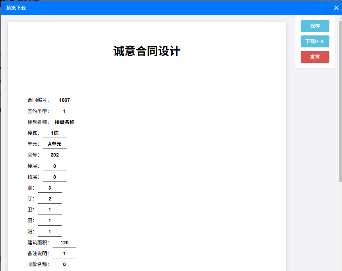Image resolution: width=342 pixels, height=271 pixels.
Task: Click the 合同编号 label
Action: [38, 100]
